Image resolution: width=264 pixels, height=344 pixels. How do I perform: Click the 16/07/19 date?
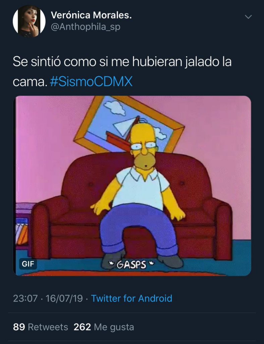tap(64, 298)
